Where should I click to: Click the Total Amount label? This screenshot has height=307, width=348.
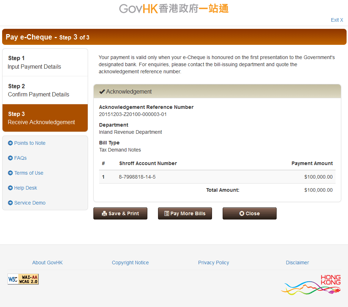pyautogui.click(x=223, y=190)
